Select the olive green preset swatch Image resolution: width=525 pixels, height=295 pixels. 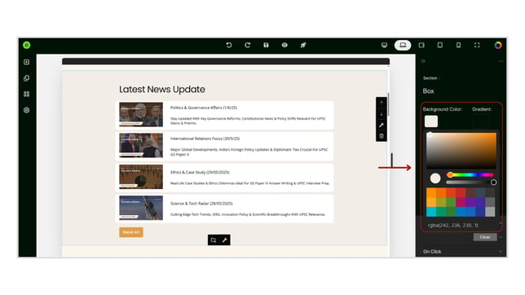441,202
